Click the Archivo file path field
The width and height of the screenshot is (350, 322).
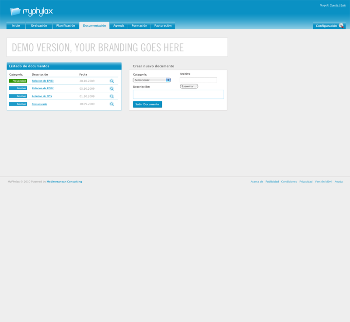pyautogui.click(x=198, y=80)
